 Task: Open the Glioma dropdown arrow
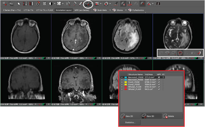coord(126,10)
